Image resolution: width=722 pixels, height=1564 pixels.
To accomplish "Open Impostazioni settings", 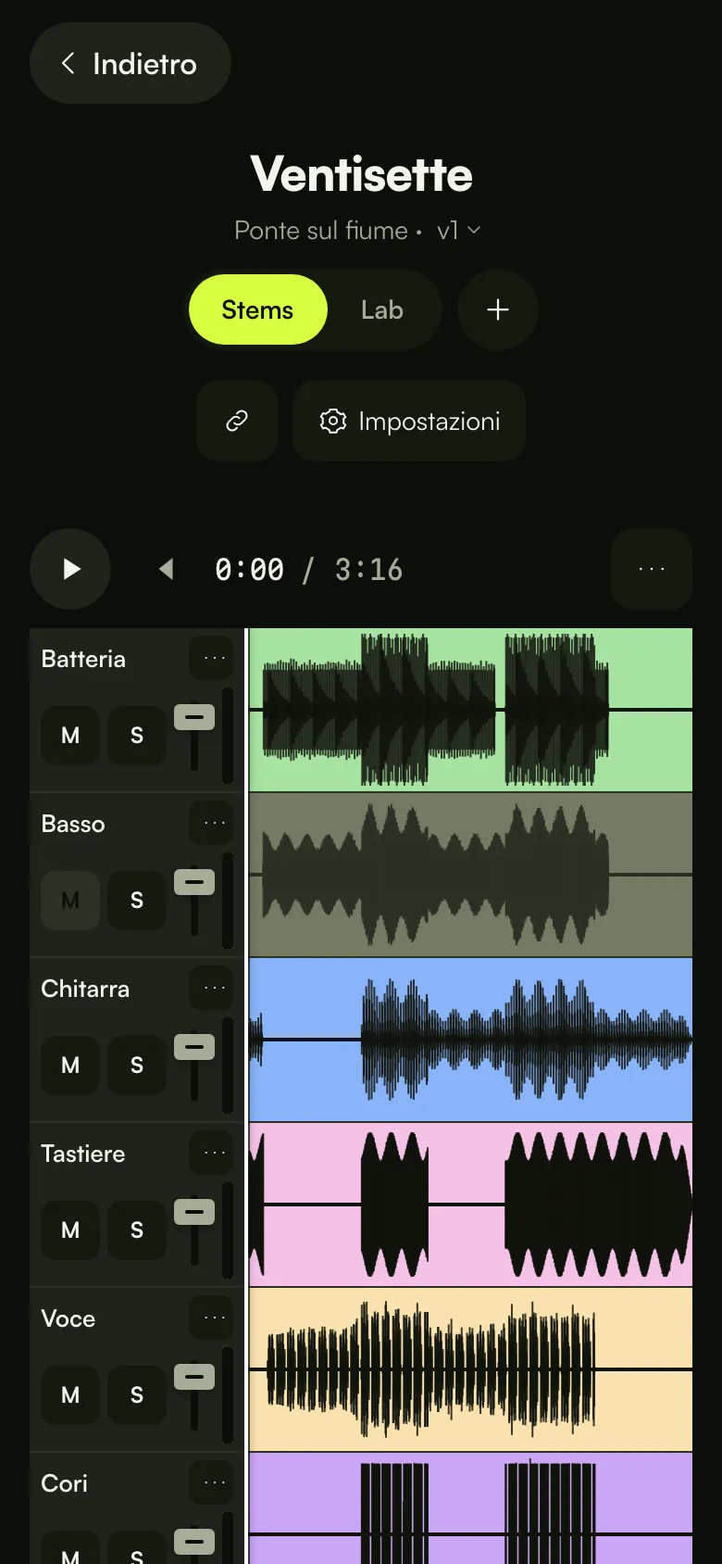I will 409,421.
